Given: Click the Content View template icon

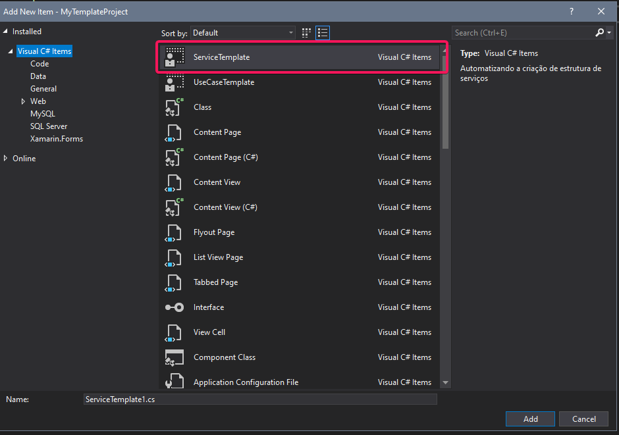Looking at the screenshot, I should coord(173,182).
